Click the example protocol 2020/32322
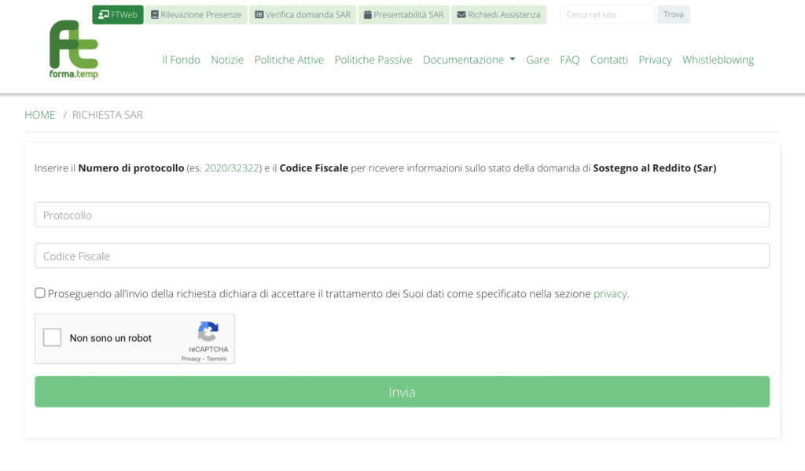The height and width of the screenshot is (471, 805). click(232, 168)
